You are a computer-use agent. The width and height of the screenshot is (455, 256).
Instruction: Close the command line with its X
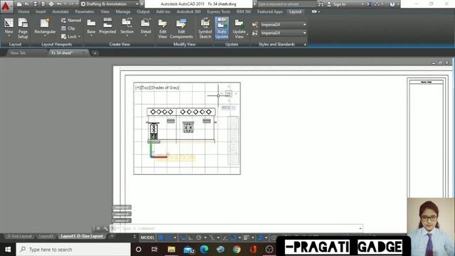point(98,228)
